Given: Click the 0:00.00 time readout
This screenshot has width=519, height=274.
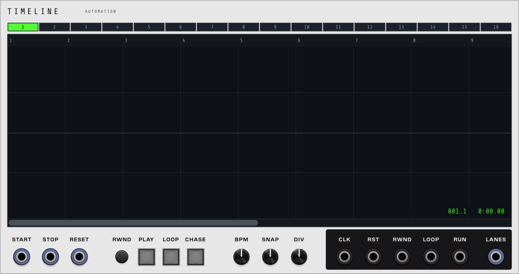Looking at the screenshot, I should pos(492,212).
